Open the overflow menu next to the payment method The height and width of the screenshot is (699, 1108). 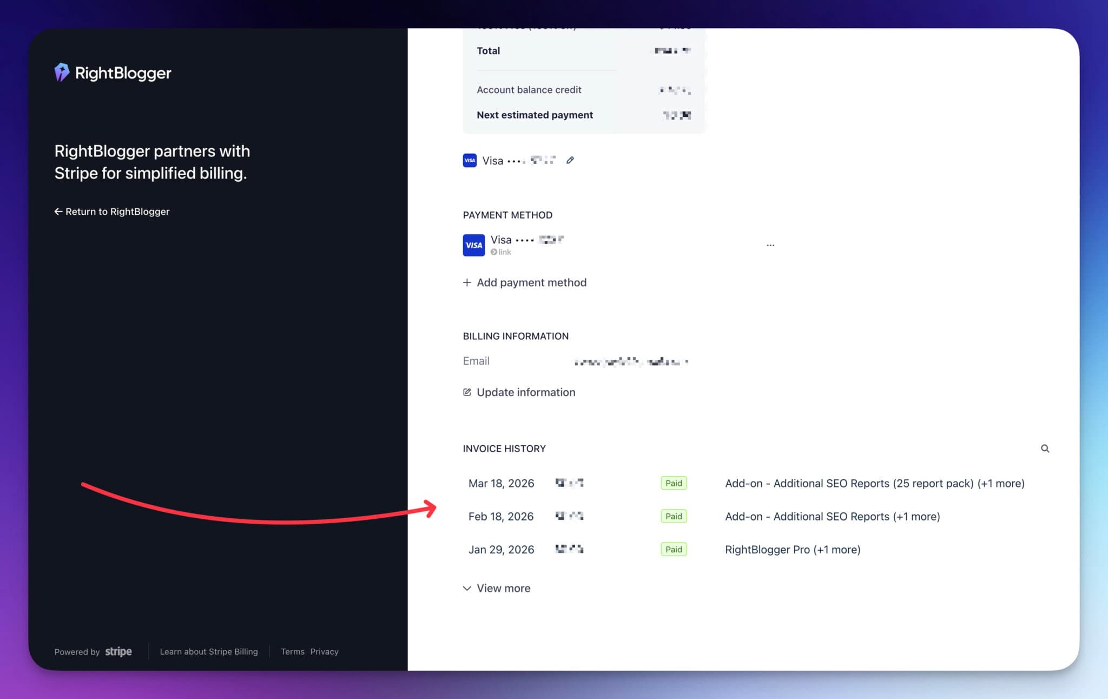click(x=770, y=245)
